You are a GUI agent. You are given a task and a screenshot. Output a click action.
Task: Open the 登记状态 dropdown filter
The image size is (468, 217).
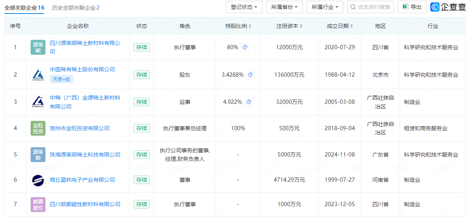[244, 7]
